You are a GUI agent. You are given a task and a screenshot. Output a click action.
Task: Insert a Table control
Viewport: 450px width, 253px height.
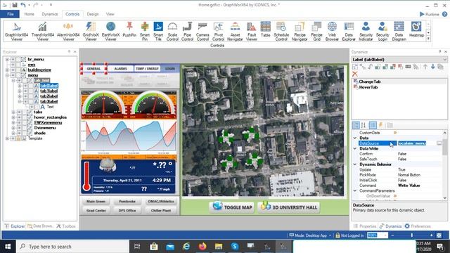(x=266, y=30)
